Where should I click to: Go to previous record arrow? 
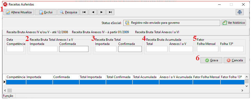click(93, 12)
